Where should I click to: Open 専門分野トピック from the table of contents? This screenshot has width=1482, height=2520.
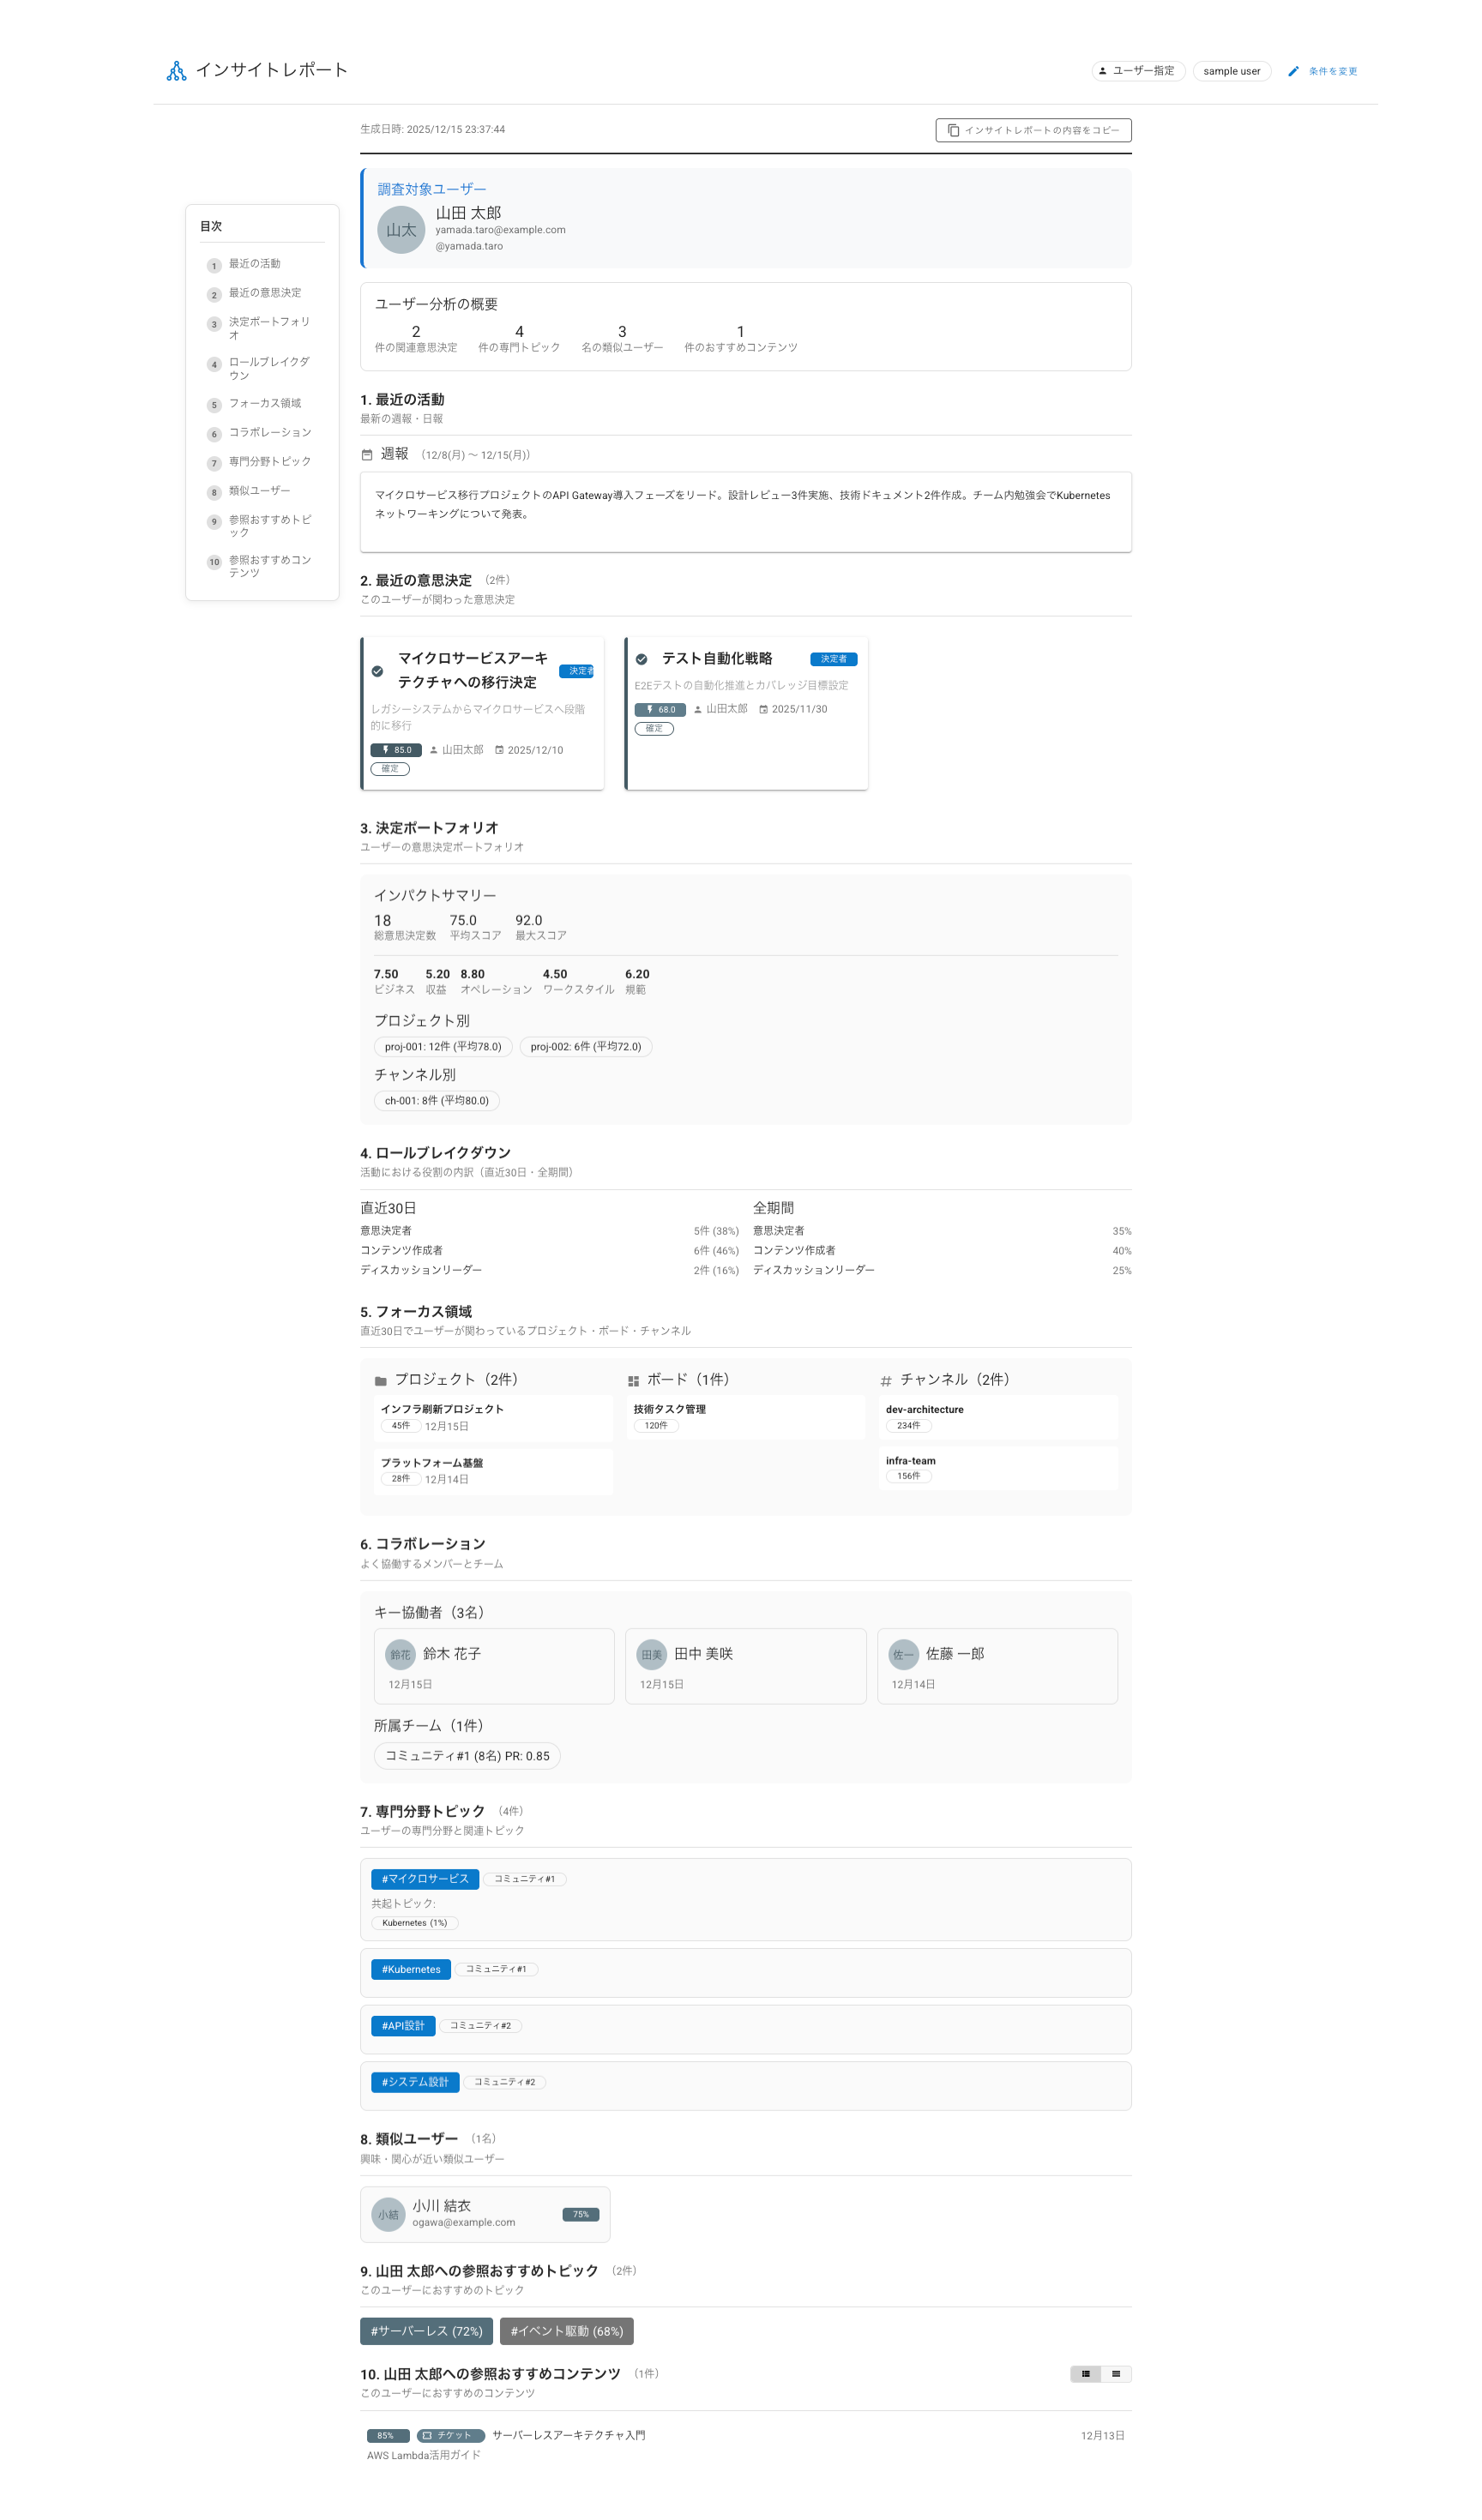click(269, 462)
